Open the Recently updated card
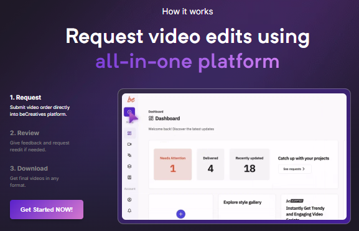359x231 pixels. [x=249, y=164]
